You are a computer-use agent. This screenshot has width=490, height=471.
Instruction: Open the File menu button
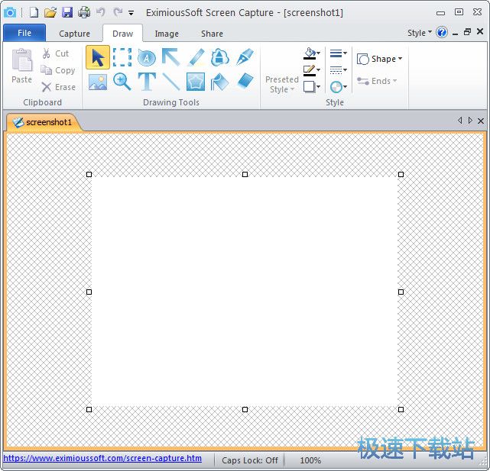point(24,33)
